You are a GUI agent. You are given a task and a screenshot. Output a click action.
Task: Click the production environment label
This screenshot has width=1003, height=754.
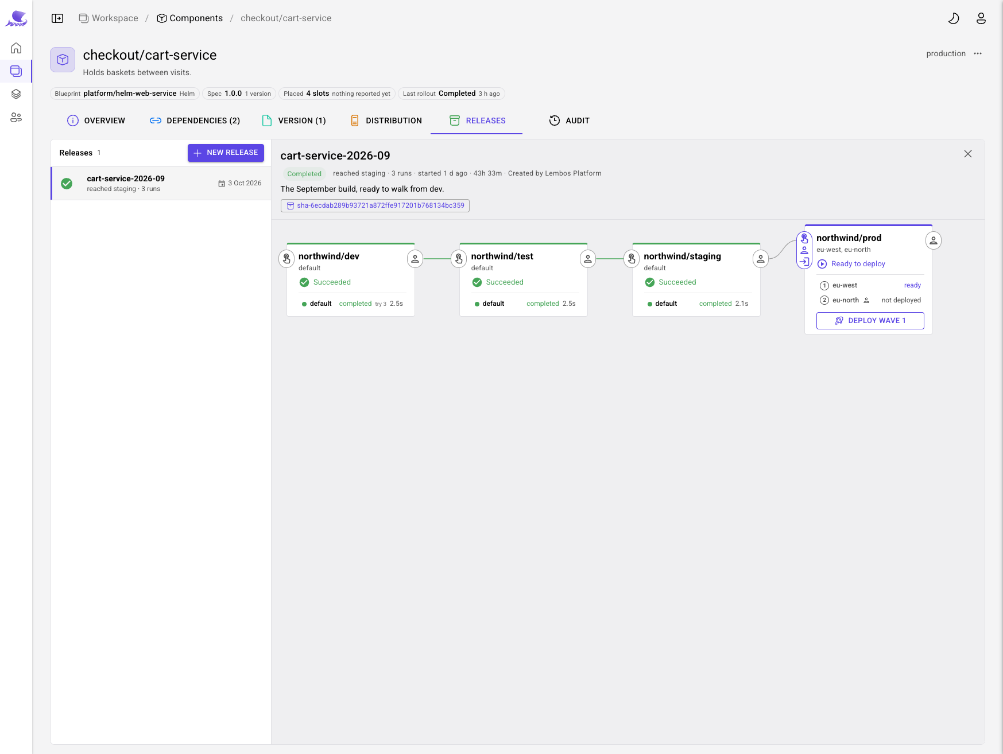point(946,53)
